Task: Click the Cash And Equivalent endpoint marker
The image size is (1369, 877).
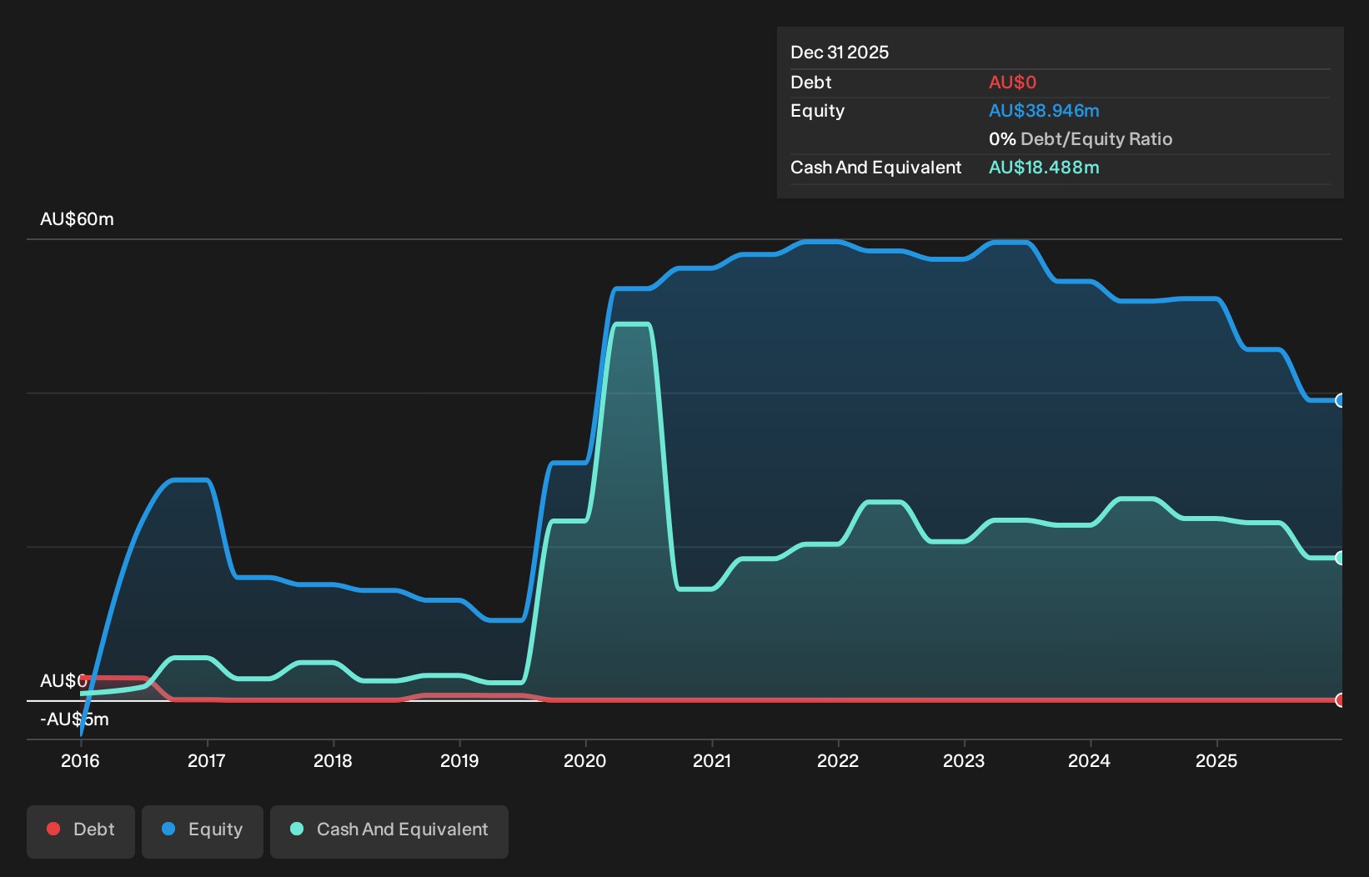Action: [1340, 558]
